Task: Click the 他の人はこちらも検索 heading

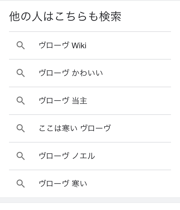Action: point(65,17)
